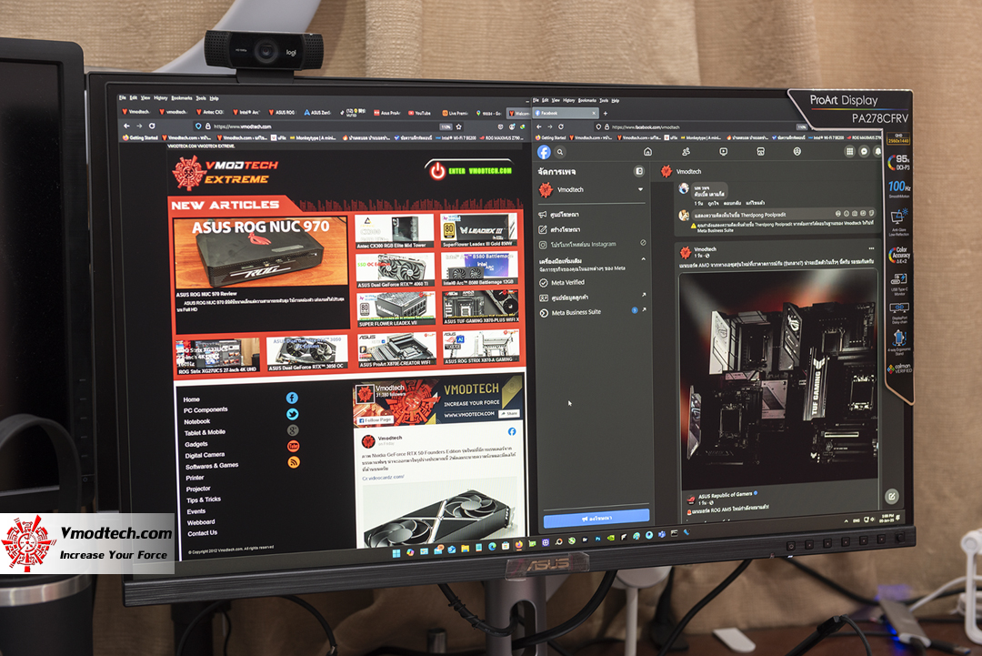982x656 pixels.
Task: Go back in the vmodtech.com window
Action: (x=126, y=126)
